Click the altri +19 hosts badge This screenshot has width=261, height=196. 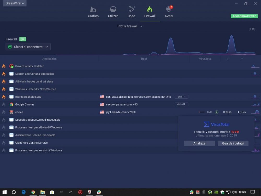181,104
